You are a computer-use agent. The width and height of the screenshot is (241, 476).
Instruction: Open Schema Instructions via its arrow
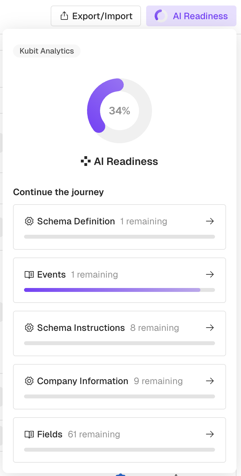point(210,328)
